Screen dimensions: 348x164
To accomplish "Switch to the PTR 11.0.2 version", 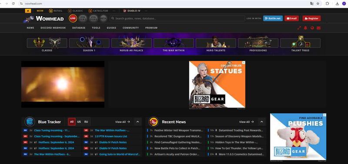I will (83, 18).
